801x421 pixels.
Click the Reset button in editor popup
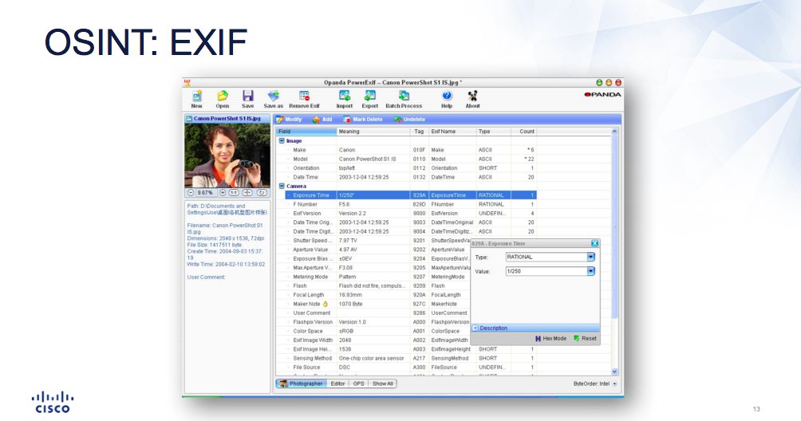[585, 339]
